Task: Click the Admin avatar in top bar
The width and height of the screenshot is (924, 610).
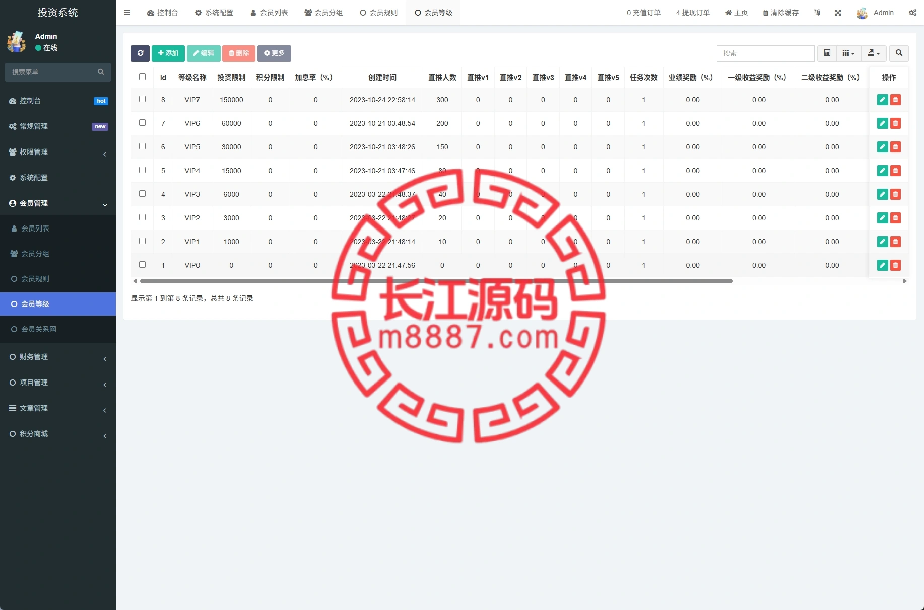Action: click(862, 13)
